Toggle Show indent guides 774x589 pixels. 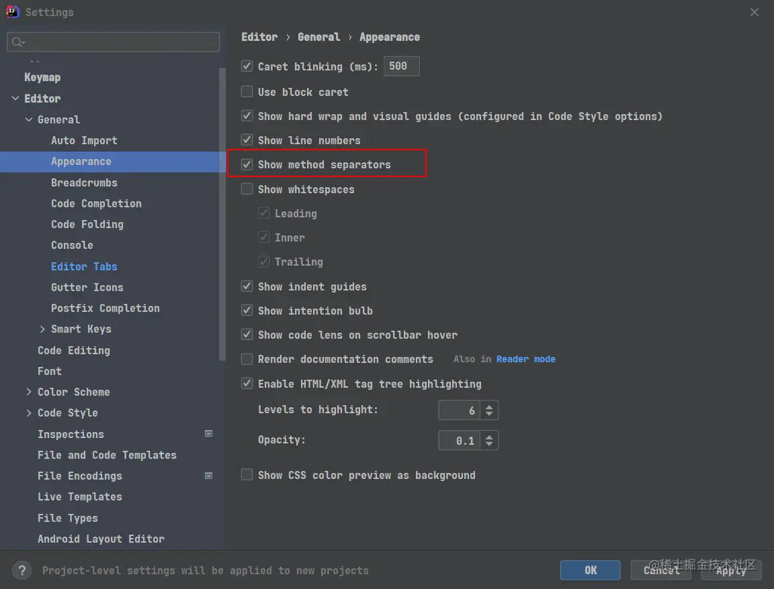coord(247,286)
